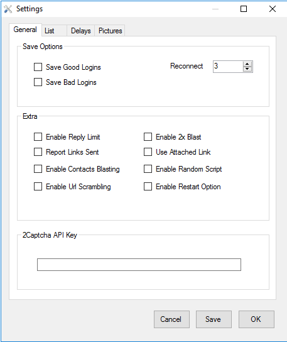The image size is (287, 342).
Task: Click the Save Options group label
Action: (x=43, y=47)
